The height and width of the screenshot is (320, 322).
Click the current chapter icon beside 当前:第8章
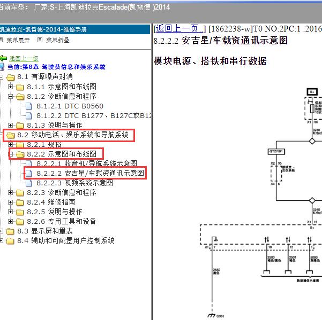click(2, 67)
